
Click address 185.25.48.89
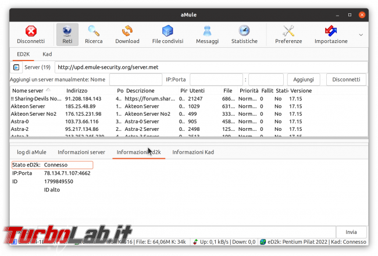point(80,106)
